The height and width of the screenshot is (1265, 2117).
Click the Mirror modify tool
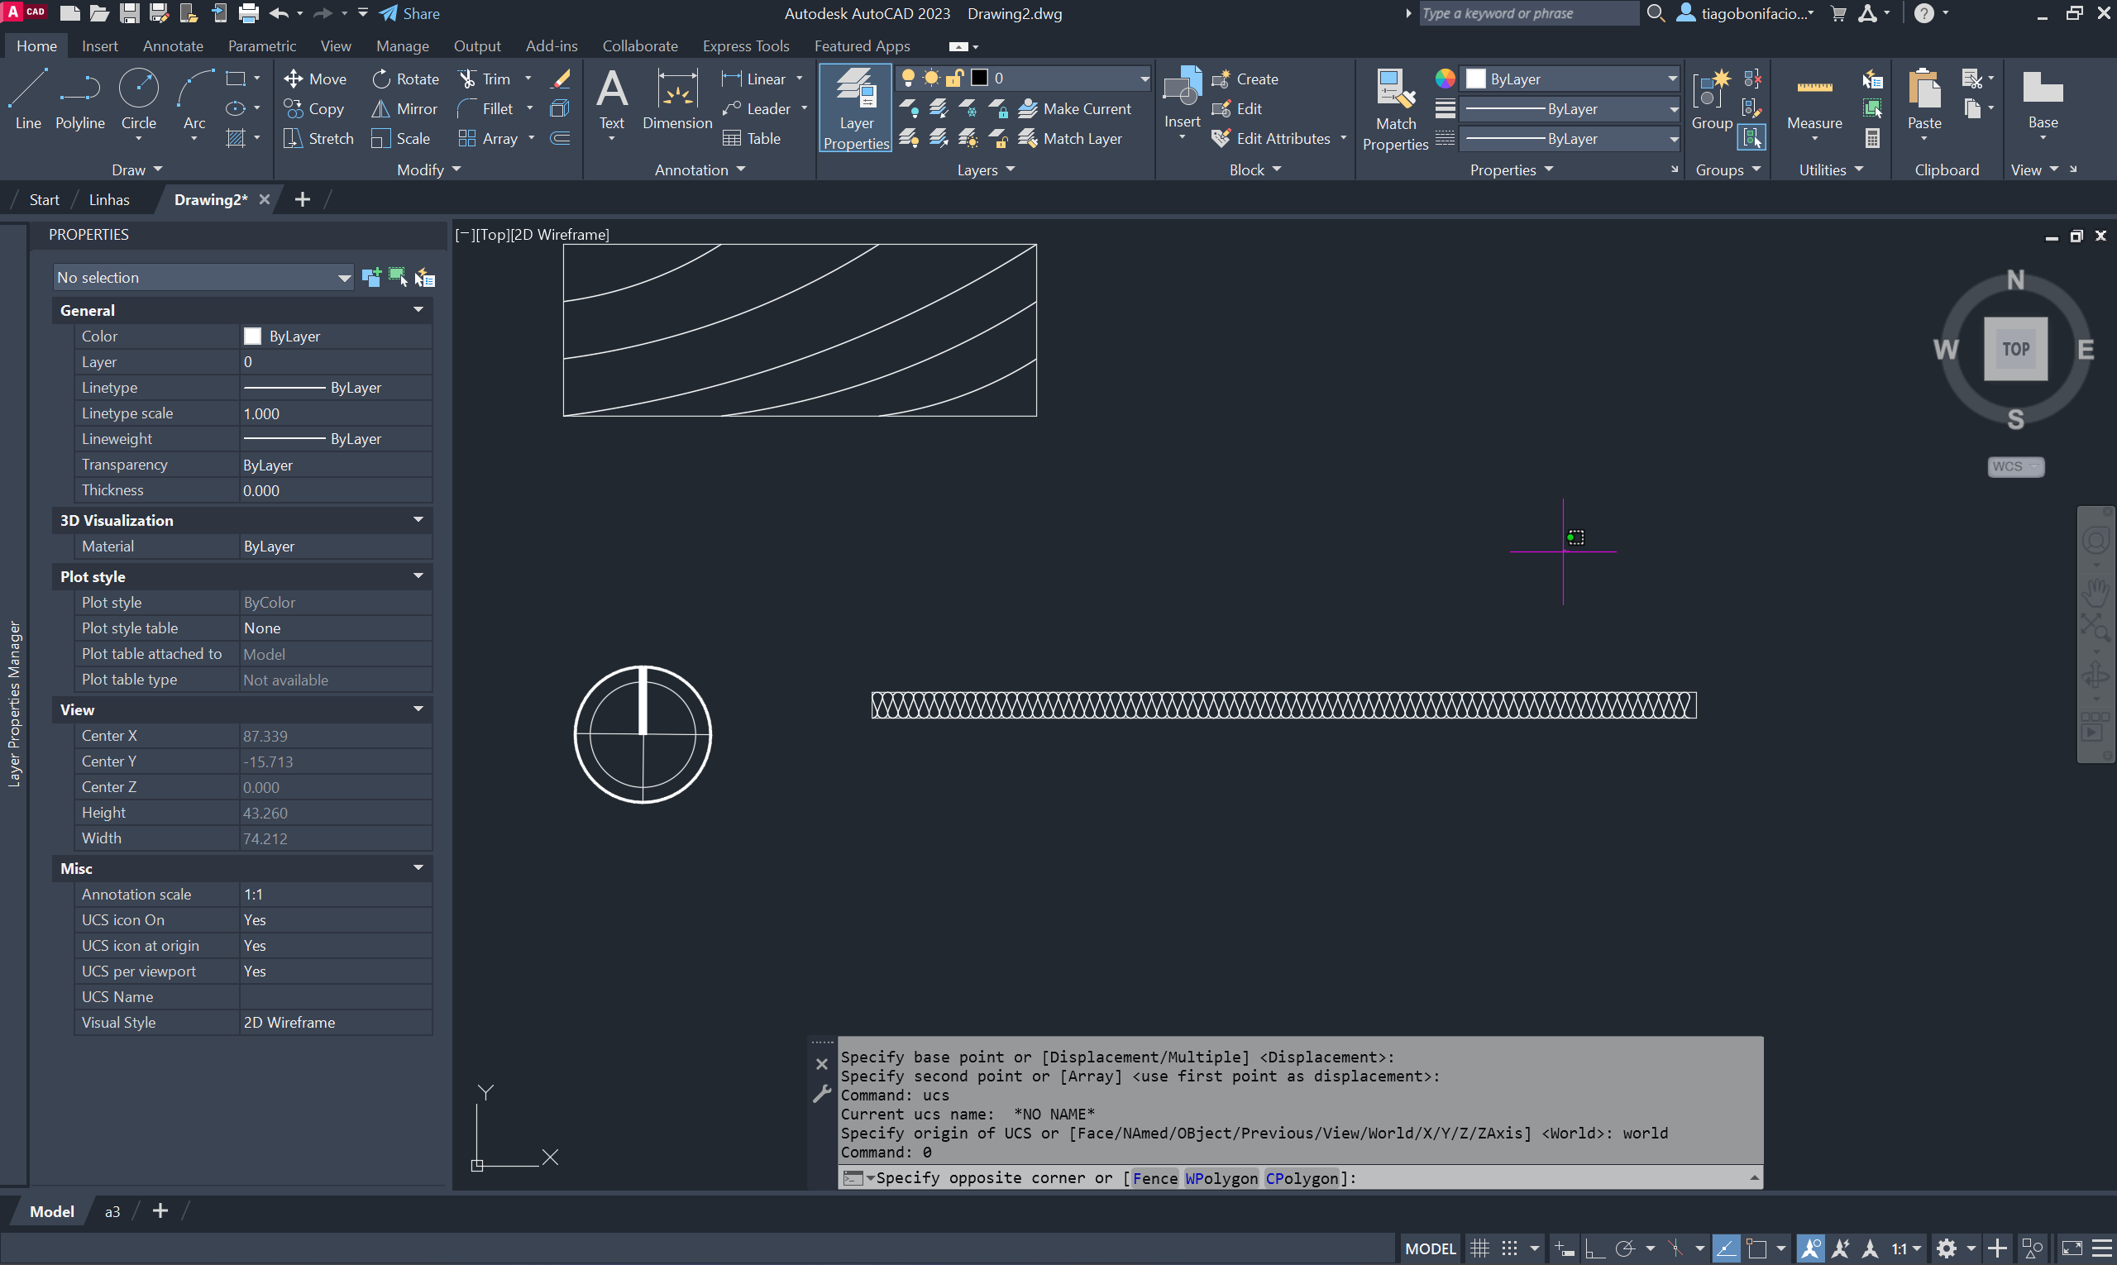tap(404, 108)
